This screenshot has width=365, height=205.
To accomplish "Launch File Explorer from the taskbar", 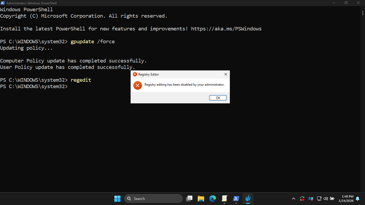I will pyautogui.click(x=201, y=199).
